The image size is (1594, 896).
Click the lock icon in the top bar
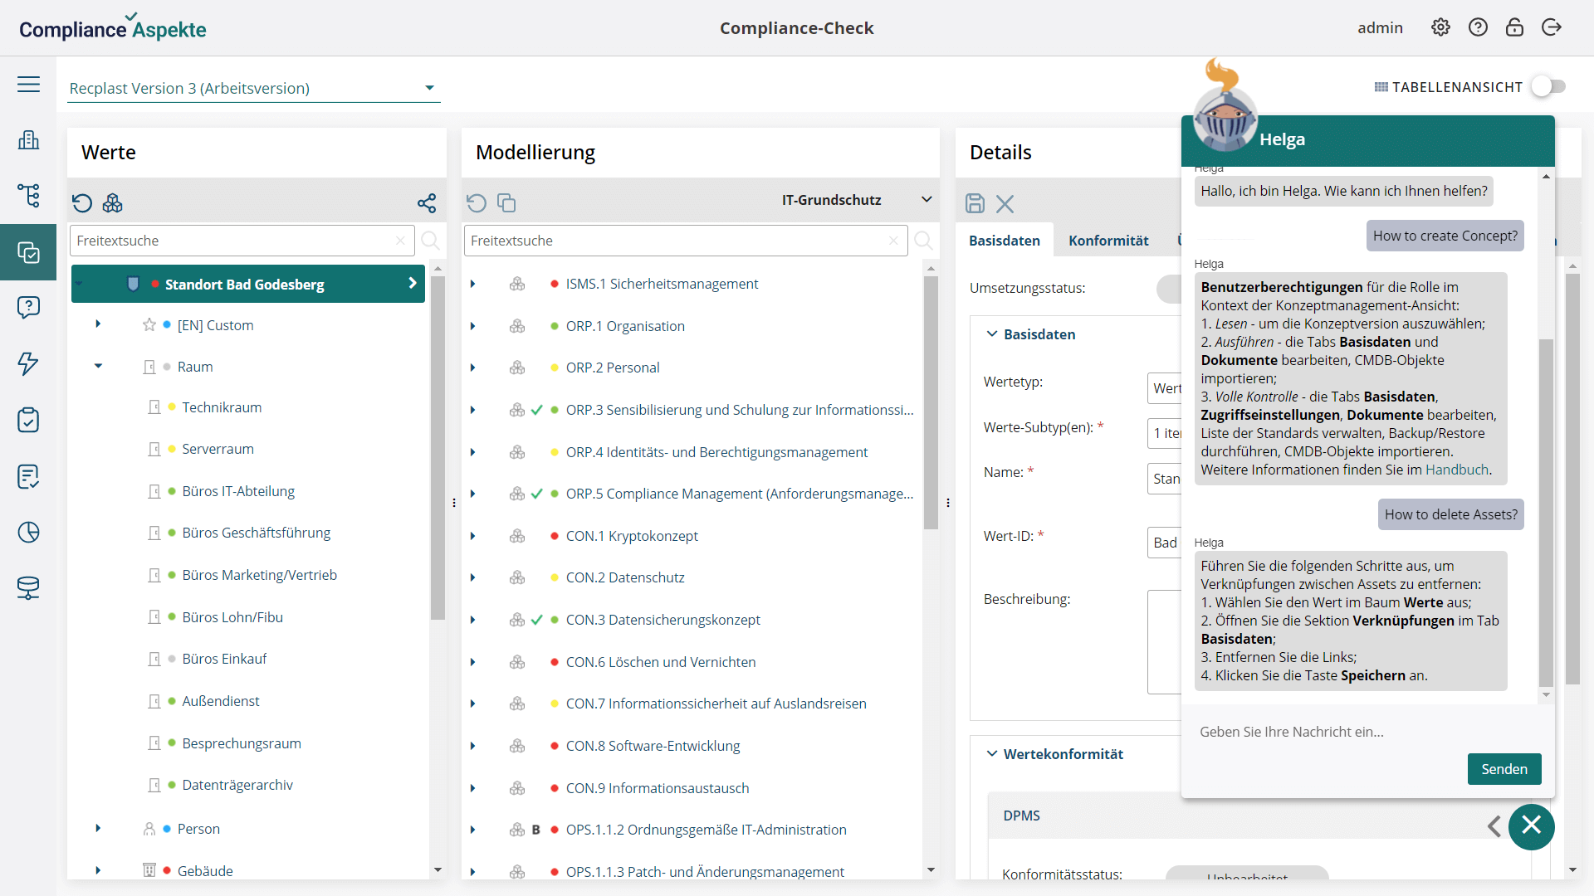1514,27
